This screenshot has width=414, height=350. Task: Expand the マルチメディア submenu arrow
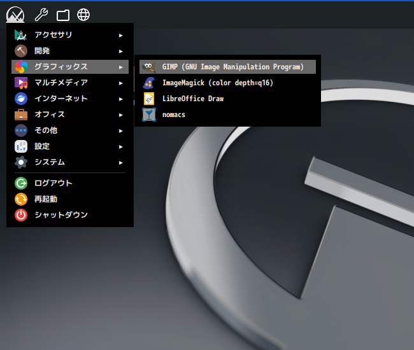click(120, 83)
